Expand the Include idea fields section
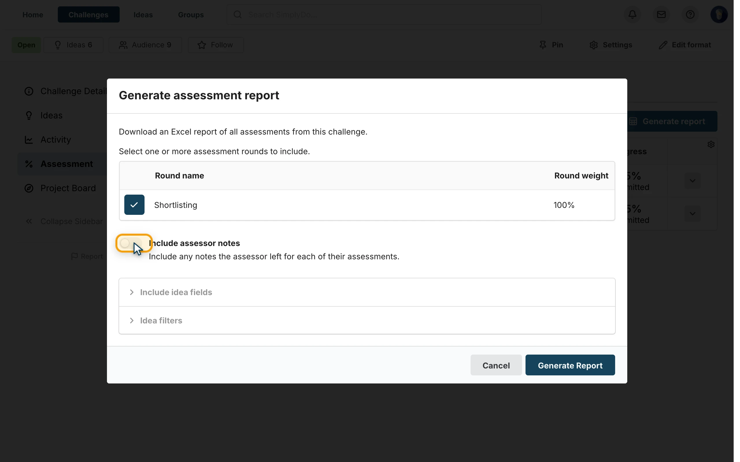Viewport: 740px width, 462px height. pos(367,292)
